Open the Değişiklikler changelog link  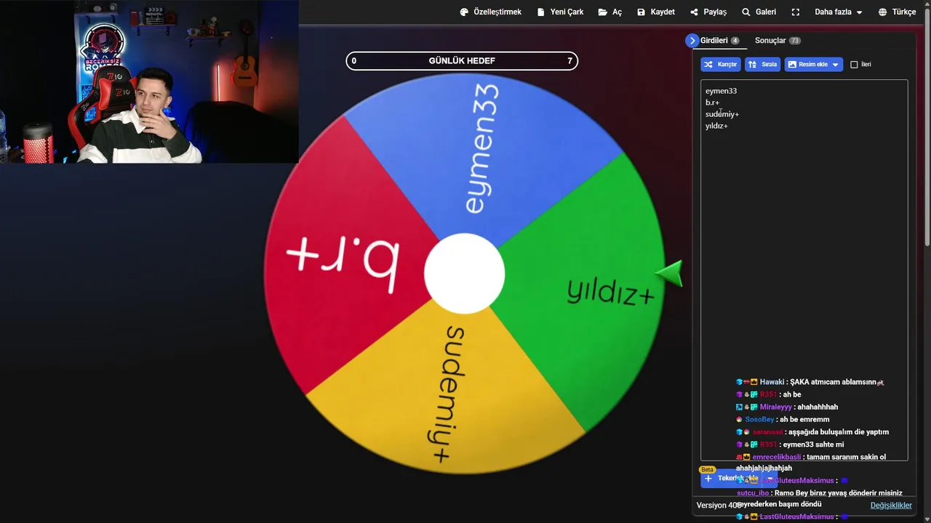click(x=891, y=505)
